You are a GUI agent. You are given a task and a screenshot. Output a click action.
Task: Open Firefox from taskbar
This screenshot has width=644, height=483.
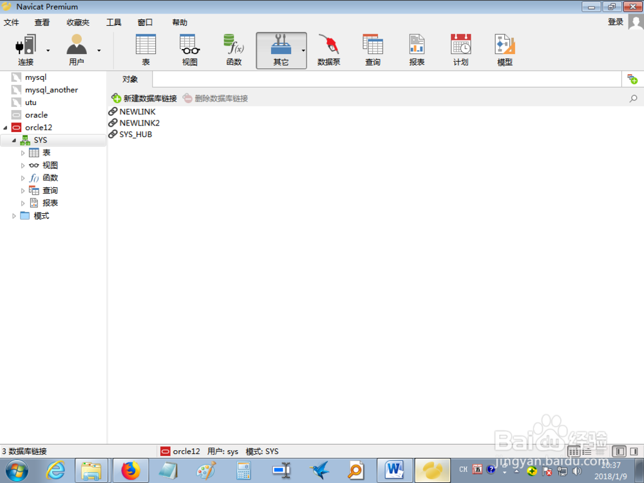(131, 471)
